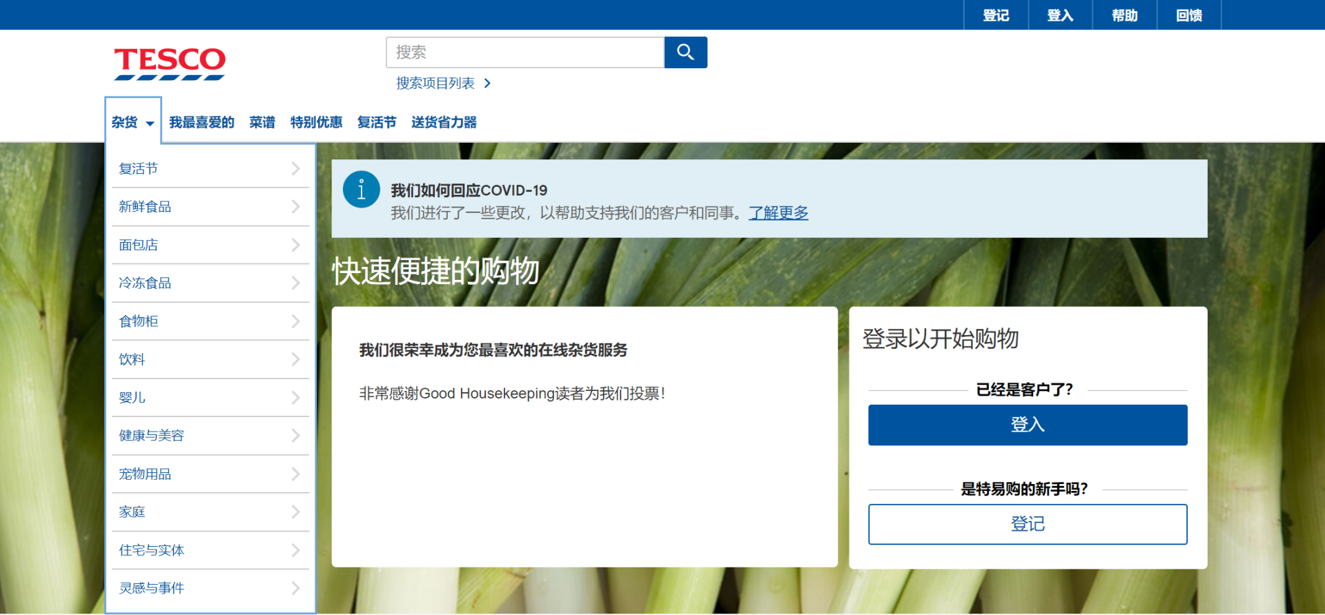
Task: Click the Tesco logo
Action: point(170,63)
